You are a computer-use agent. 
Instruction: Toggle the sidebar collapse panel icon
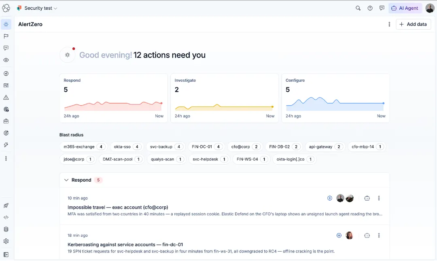point(6,255)
